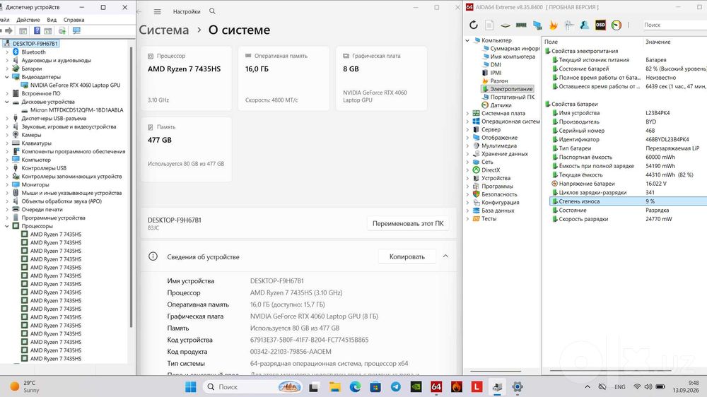
Task: Click the ENG language indicator in tray
Action: pos(620,386)
